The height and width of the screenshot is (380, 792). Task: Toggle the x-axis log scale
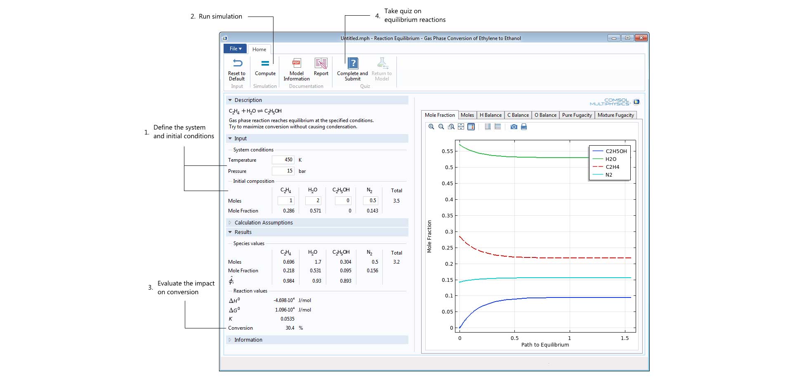coord(488,127)
